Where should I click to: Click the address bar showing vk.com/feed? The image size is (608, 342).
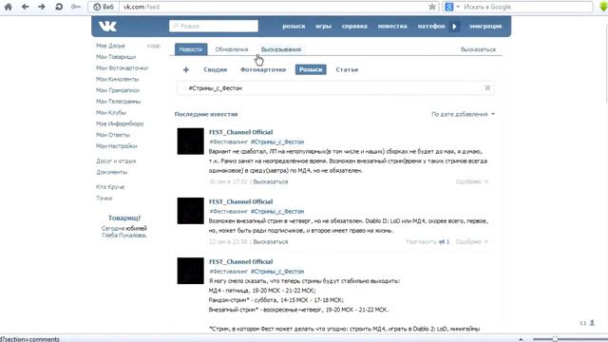point(274,7)
